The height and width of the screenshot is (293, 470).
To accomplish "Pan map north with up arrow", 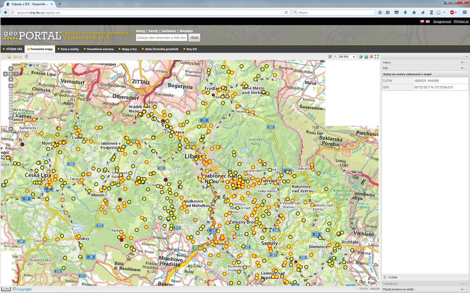I will [x=11, y=68].
